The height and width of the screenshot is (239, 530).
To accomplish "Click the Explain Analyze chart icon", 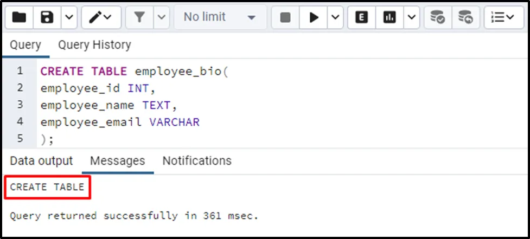I will pos(389,17).
